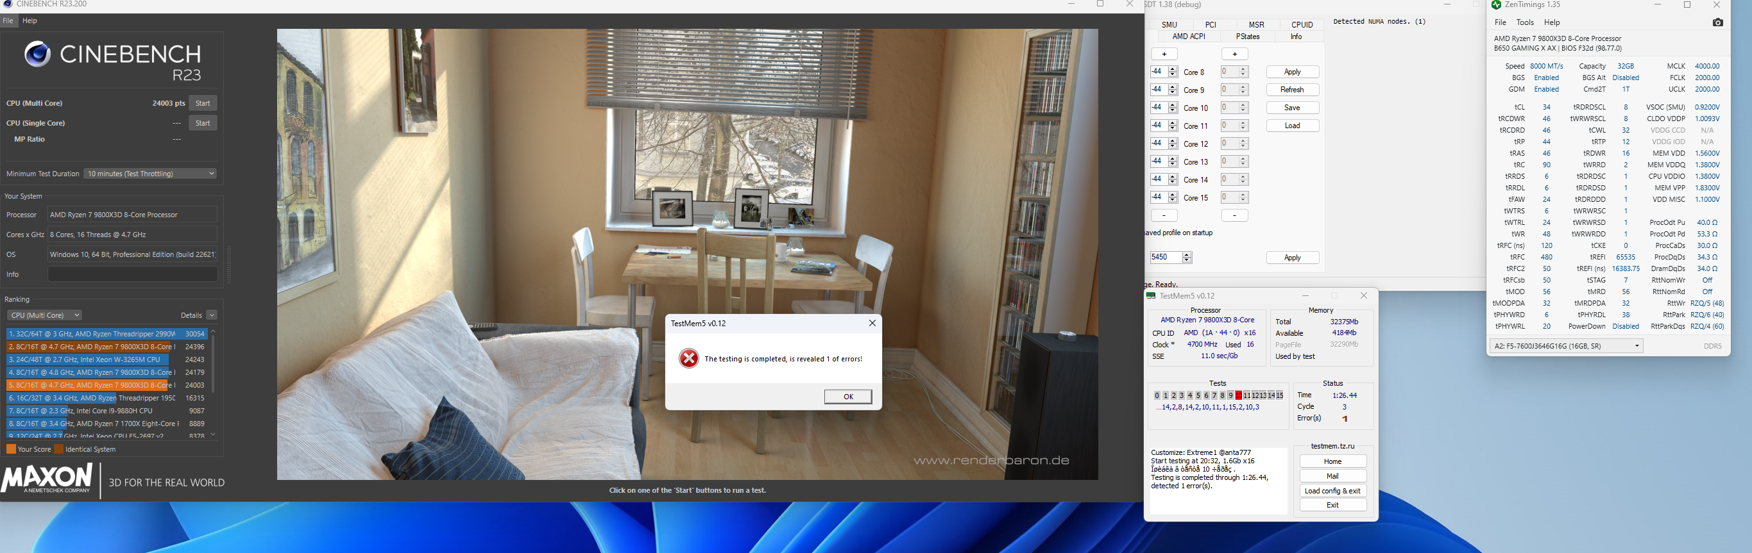Expand the ranking Details chevron
This screenshot has width=1752, height=553.
pos(212,315)
